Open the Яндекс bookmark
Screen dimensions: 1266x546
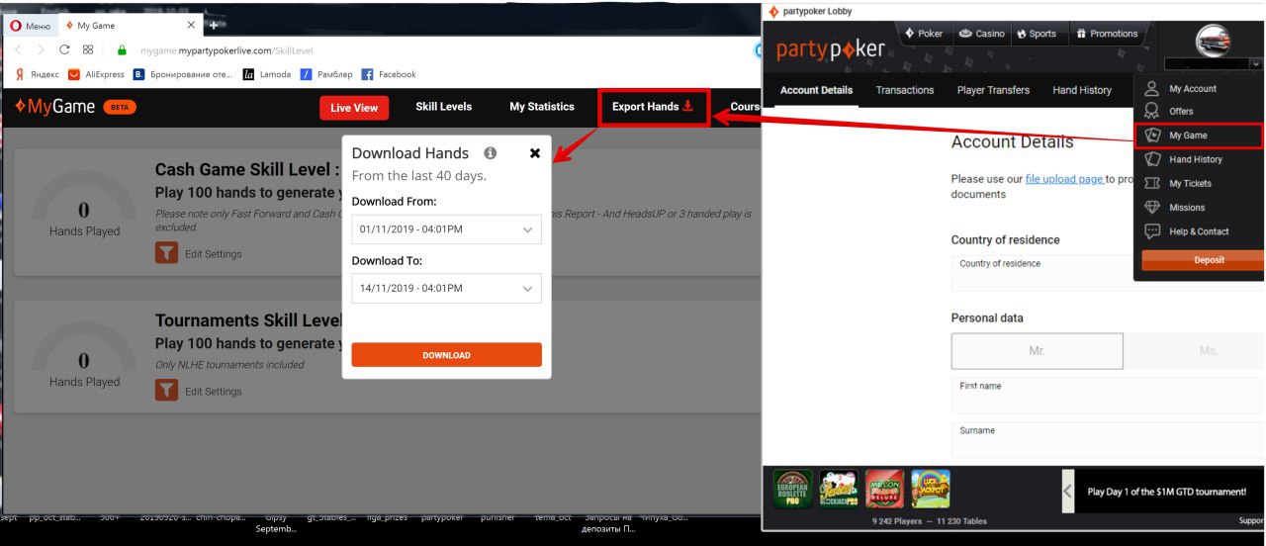coord(38,74)
